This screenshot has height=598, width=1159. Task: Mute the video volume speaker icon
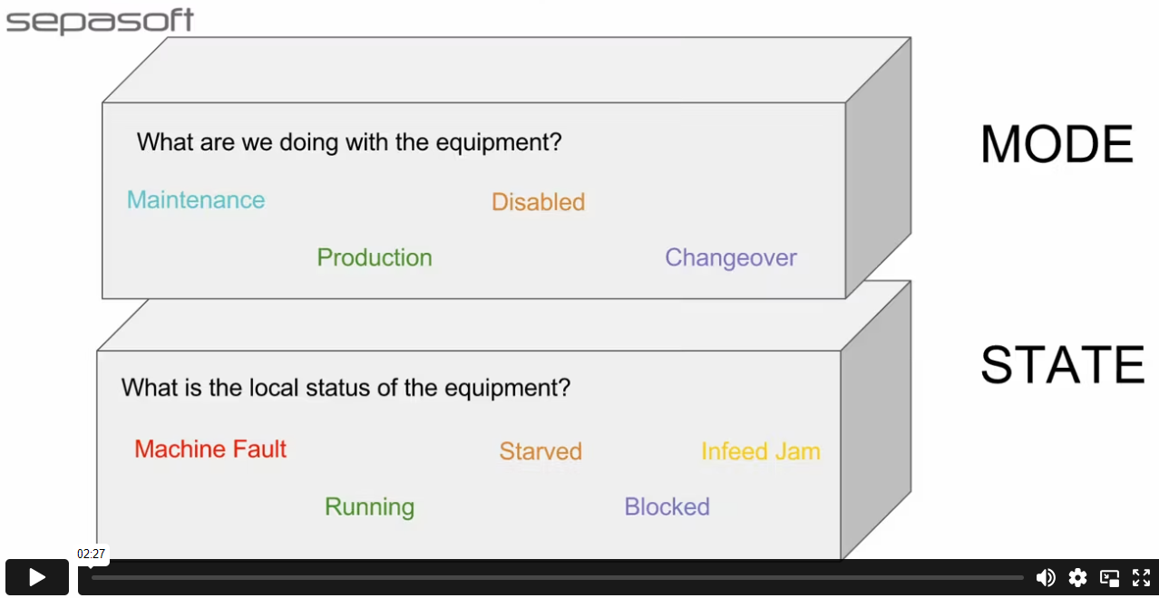1046,577
